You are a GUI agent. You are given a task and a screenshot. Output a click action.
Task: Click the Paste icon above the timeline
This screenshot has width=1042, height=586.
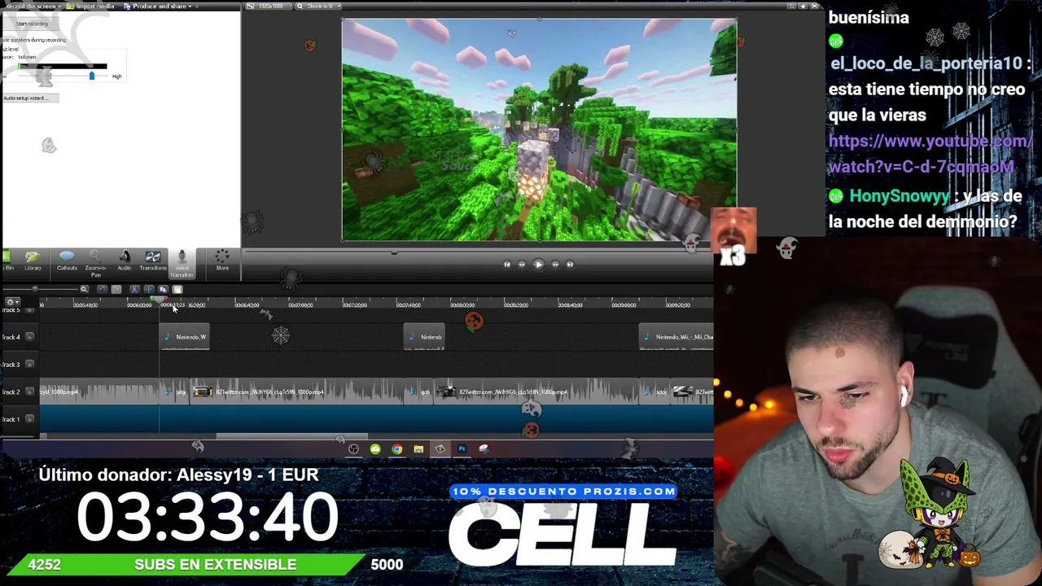click(x=177, y=289)
